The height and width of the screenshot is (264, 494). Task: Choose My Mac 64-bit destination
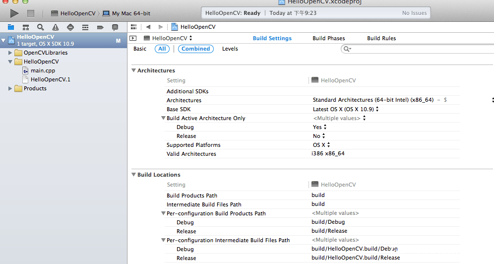(x=126, y=13)
